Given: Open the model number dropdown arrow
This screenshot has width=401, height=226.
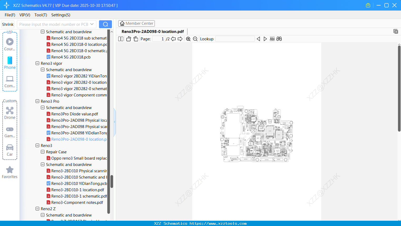Looking at the screenshot, I should [x=92, y=24].
